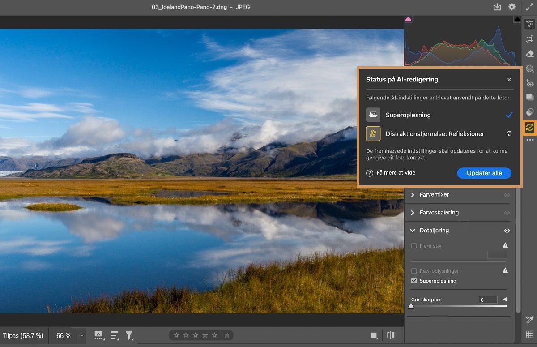Click the Gør skarpere value field

pos(488,300)
